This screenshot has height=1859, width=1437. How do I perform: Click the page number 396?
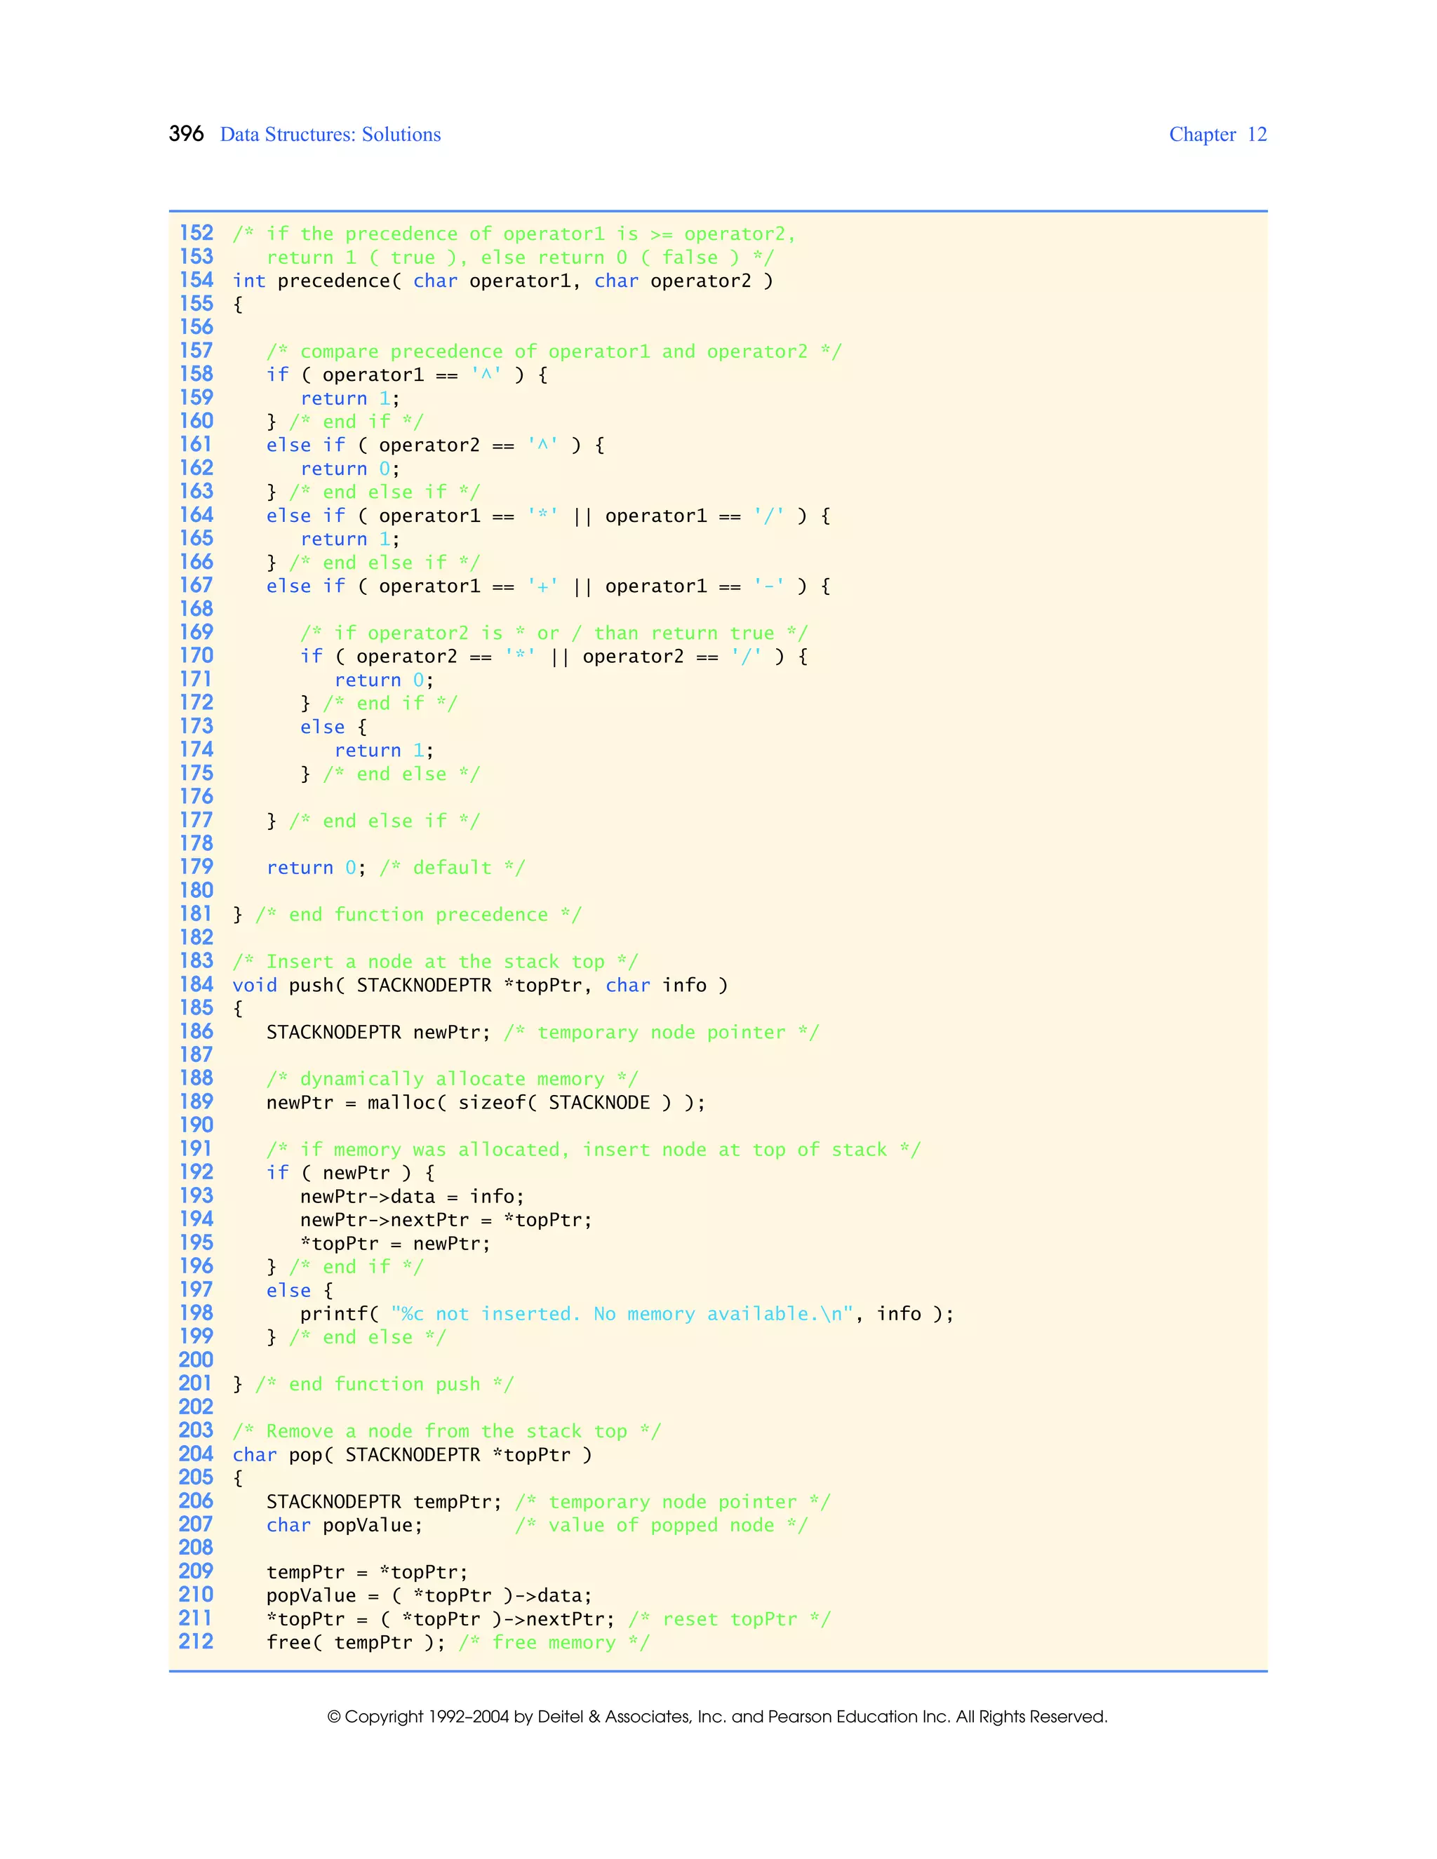(187, 133)
